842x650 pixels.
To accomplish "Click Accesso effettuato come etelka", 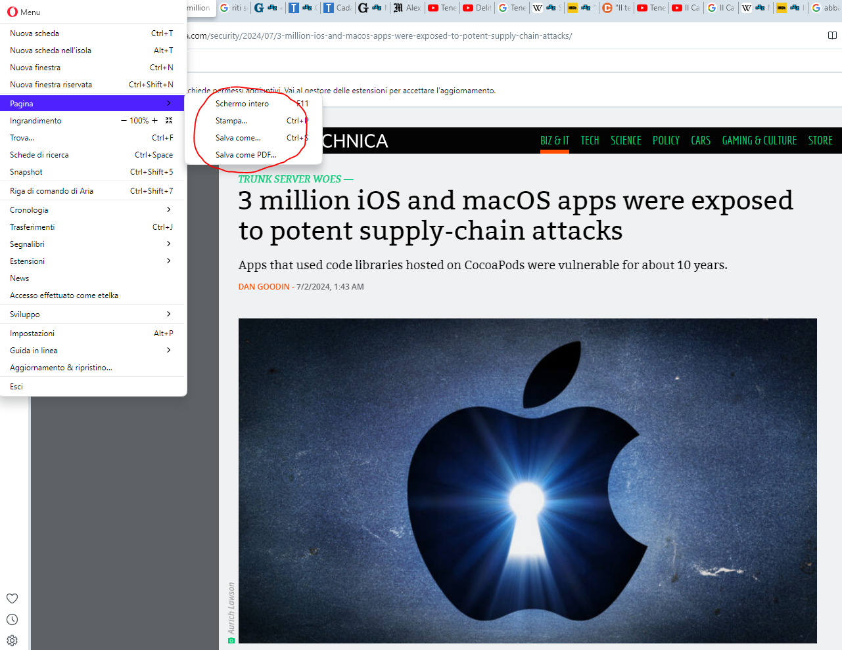I will (92, 295).
